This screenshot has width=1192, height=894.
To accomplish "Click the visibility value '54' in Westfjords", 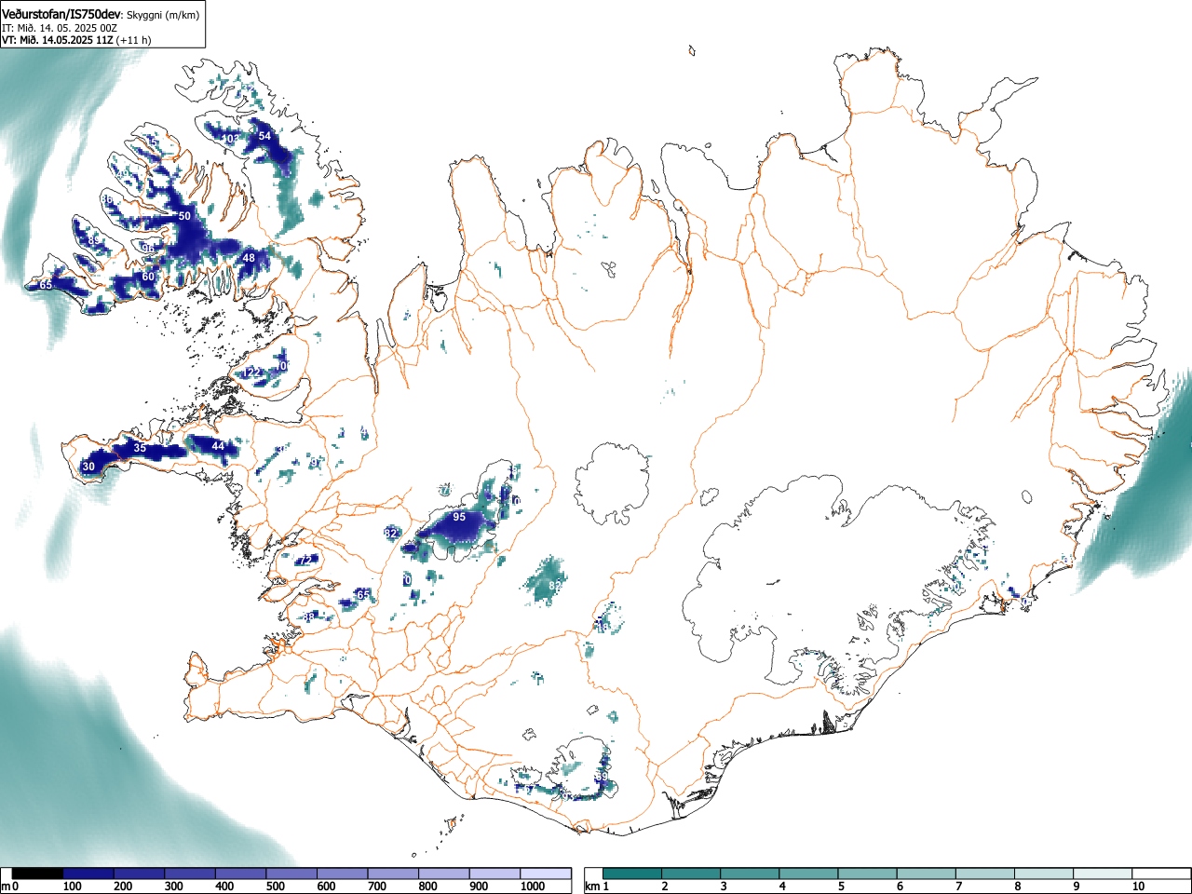I will [x=264, y=136].
